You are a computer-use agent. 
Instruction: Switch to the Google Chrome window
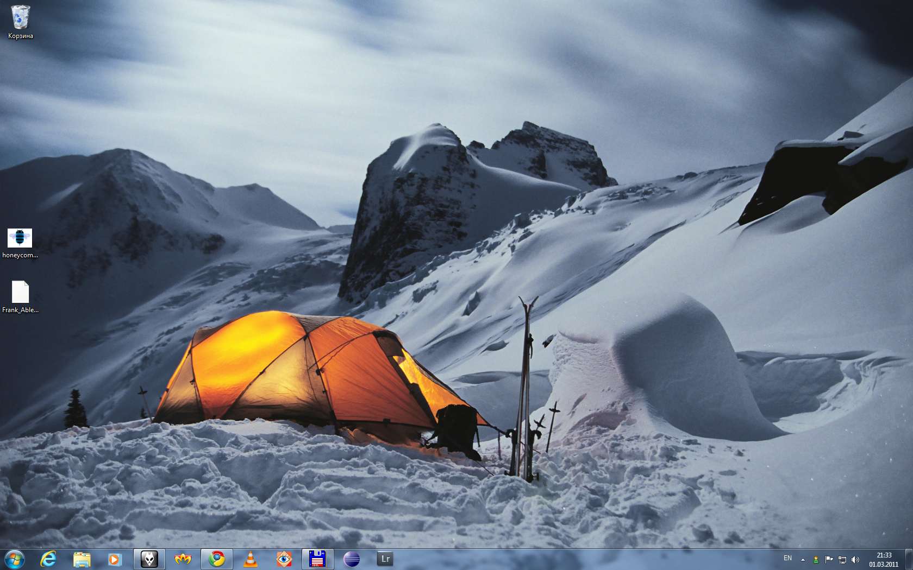point(217,559)
